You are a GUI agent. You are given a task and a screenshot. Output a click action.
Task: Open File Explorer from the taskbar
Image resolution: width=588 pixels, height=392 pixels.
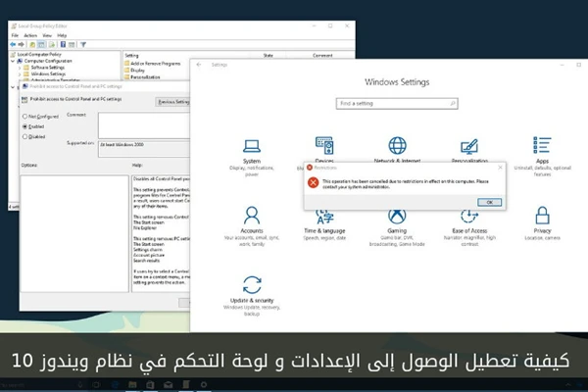(132, 384)
